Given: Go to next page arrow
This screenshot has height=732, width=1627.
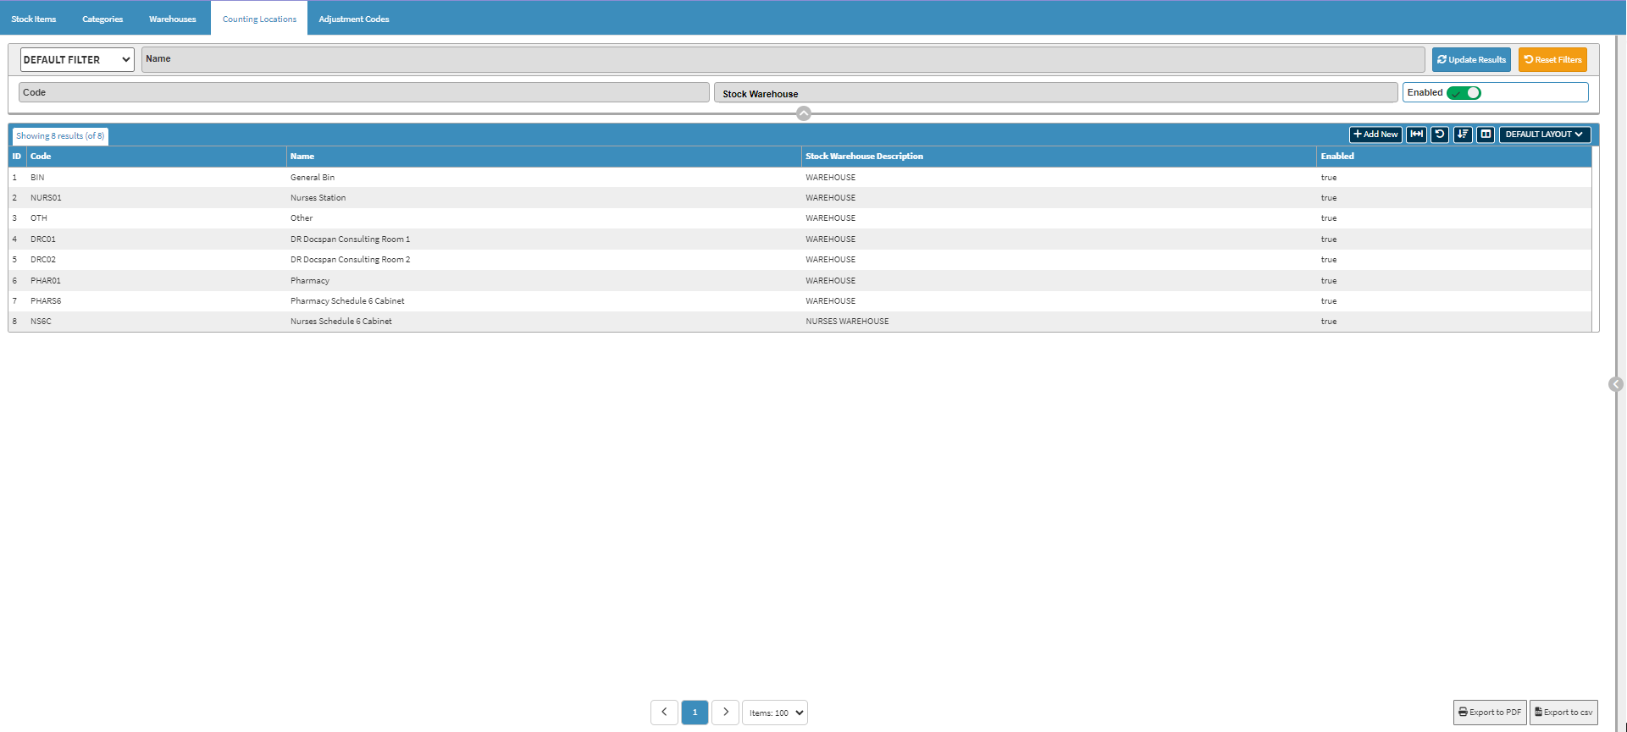Looking at the screenshot, I should click(x=726, y=713).
